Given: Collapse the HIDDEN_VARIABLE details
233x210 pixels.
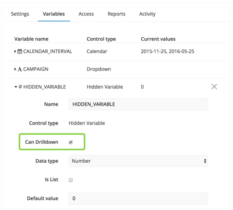Looking at the screenshot, I should click(x=16, y=87).
